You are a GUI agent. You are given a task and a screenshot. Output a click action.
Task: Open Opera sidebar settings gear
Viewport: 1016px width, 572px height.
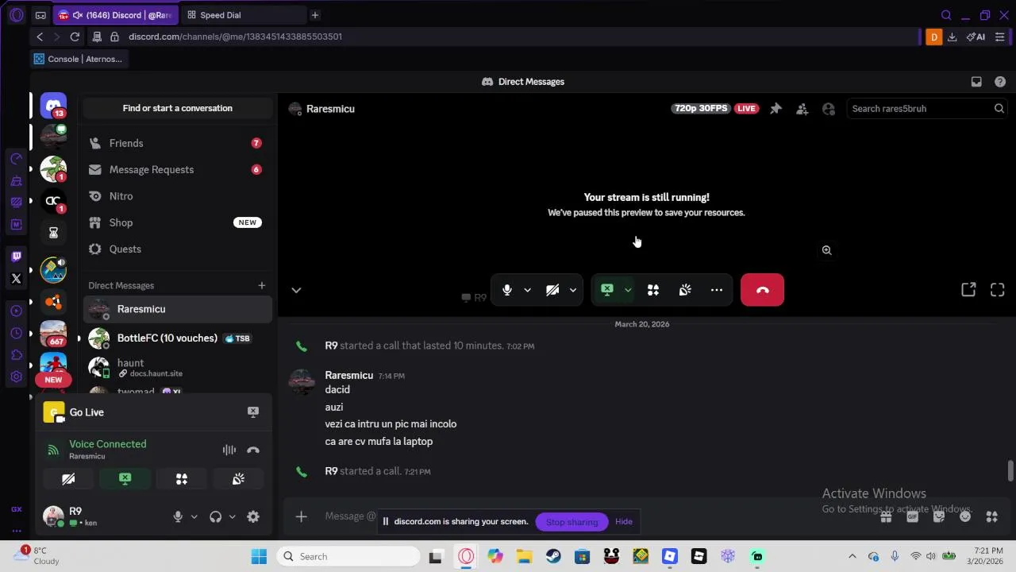pos(16,377)
